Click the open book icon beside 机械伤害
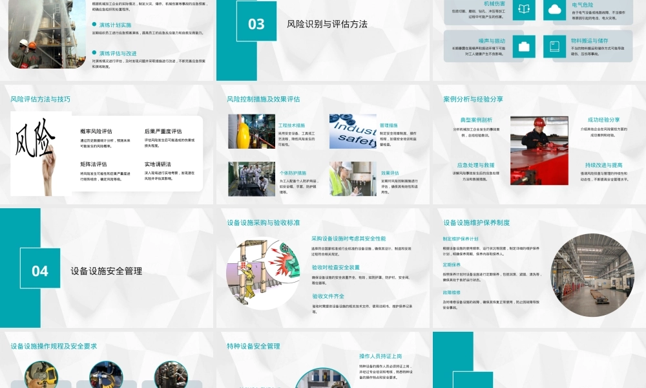This screenshot has height=388, width=646. tap(524, 10)
